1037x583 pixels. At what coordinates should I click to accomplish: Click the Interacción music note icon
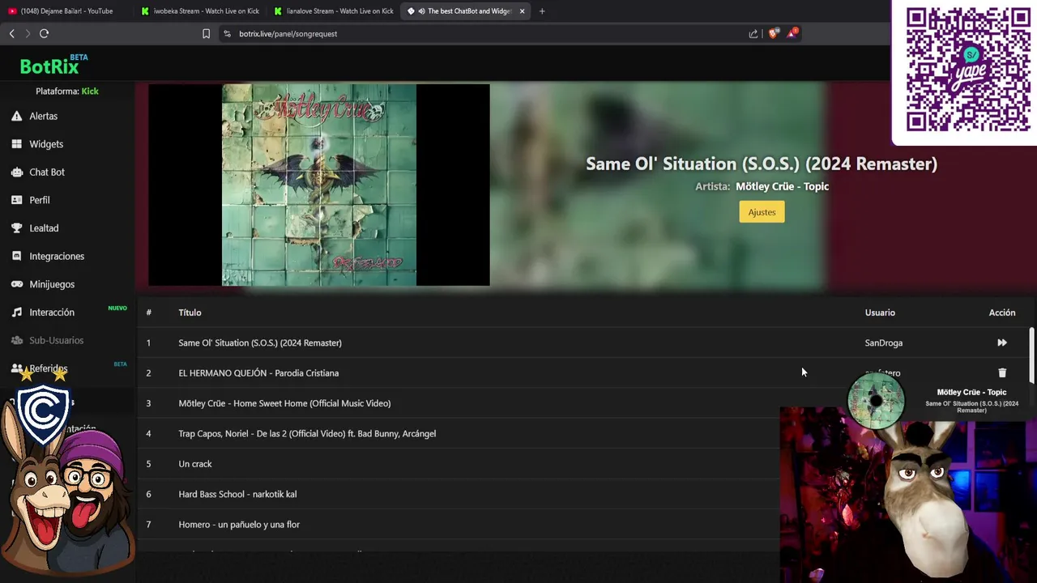(16, 312)
